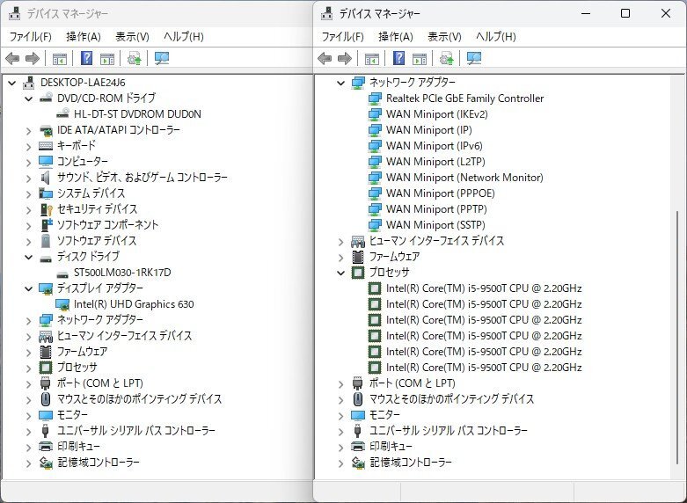
Task: Expand IDE ATA/ATAPI コントローラー node
Action: 28,130
